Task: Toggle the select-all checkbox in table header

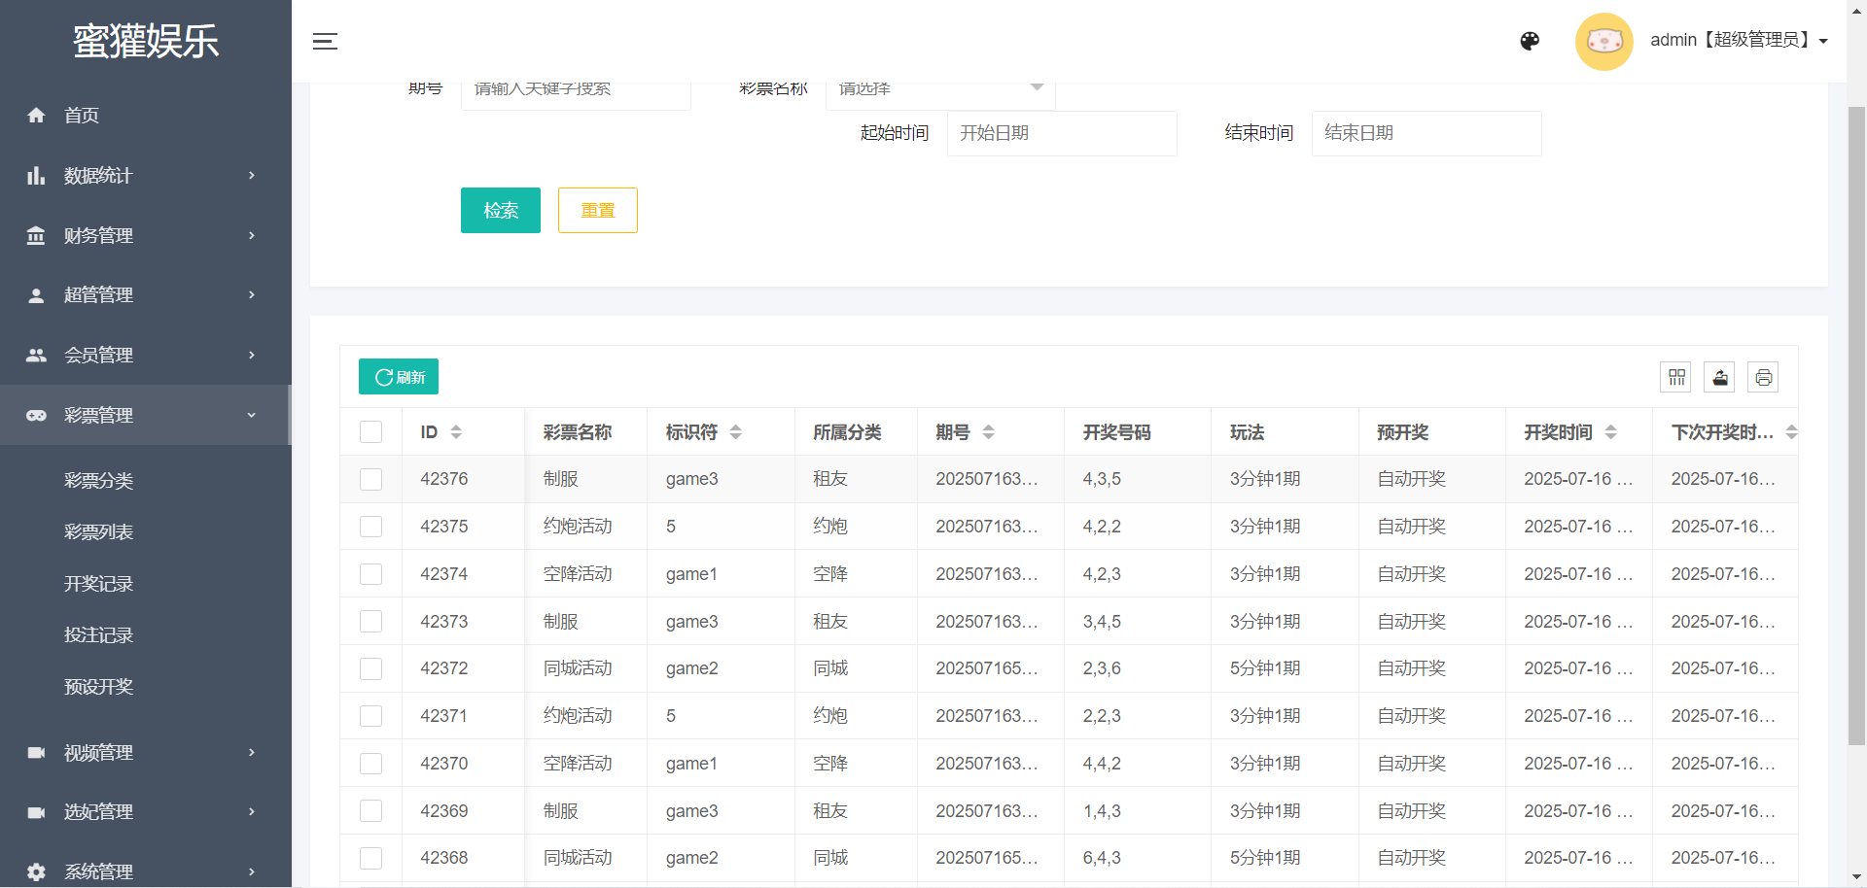Action: coord(370,432)
